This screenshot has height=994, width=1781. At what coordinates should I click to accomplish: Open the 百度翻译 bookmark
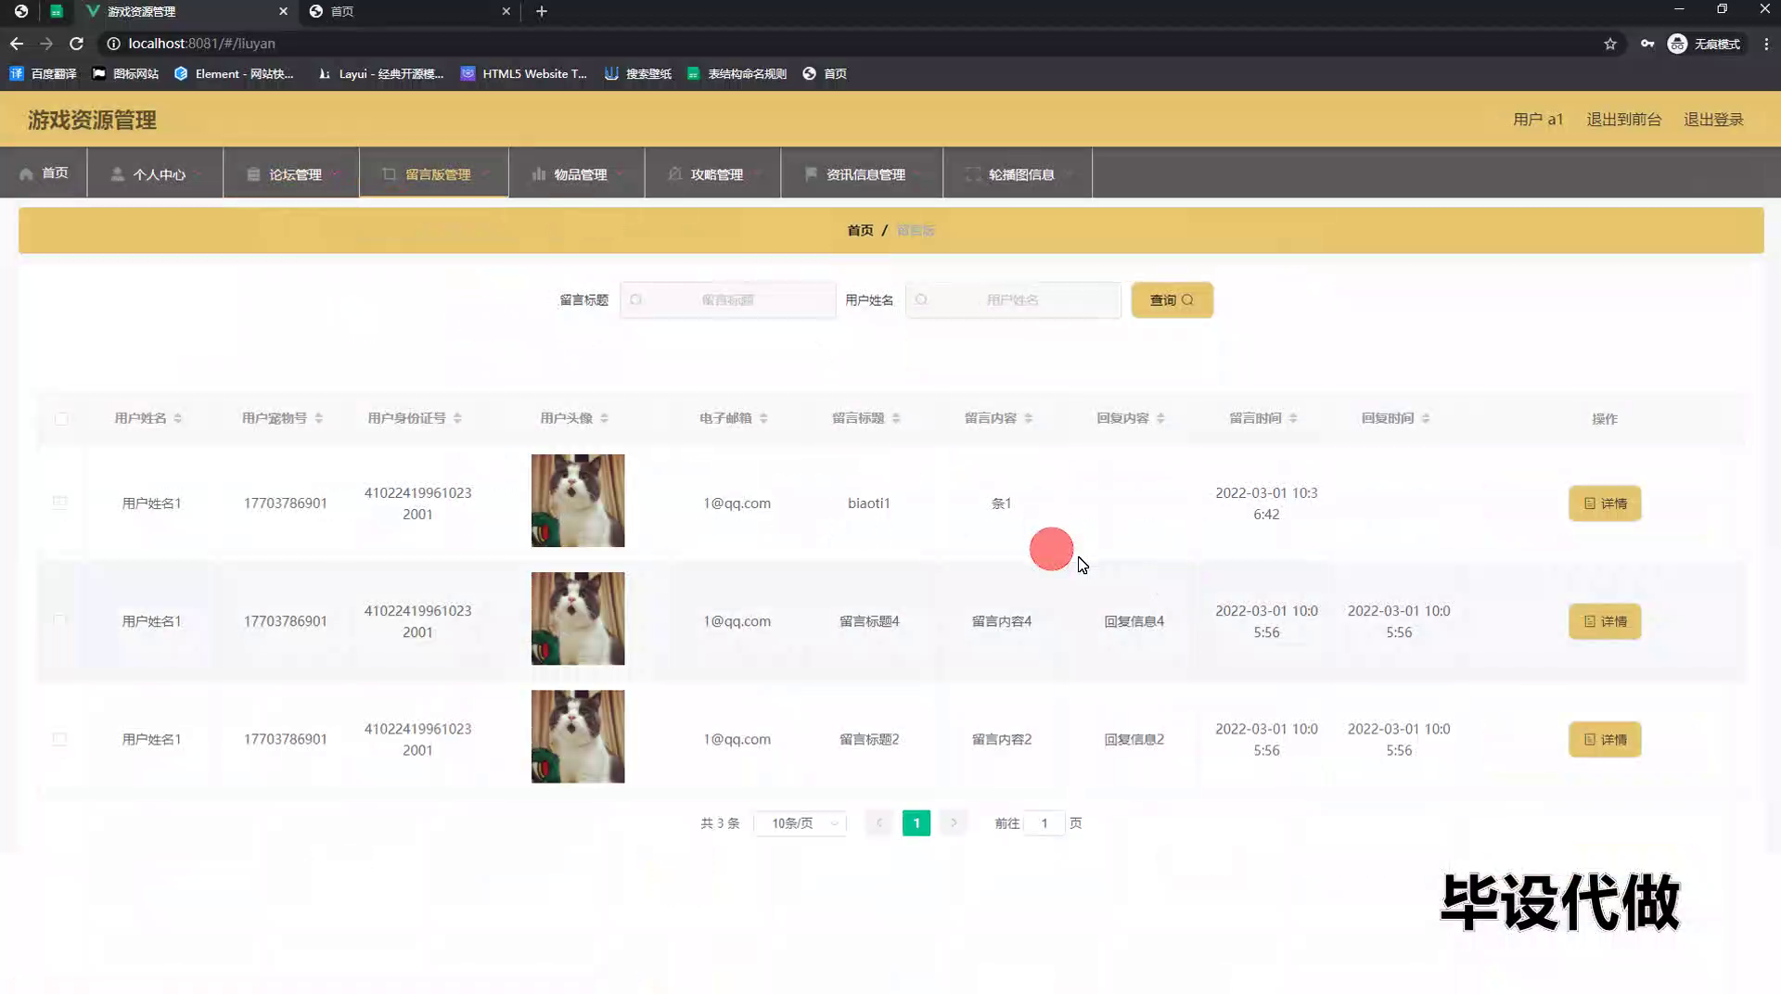pyautogui.click(x=43, y=73)
